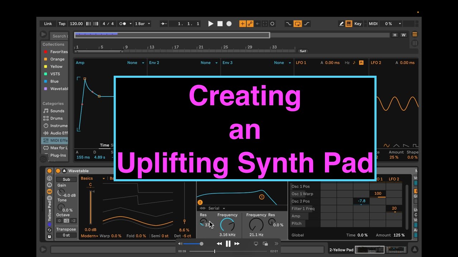458x257 pixels.
Task: Select Favorites collection in browser
Action: tap(55, 52)
